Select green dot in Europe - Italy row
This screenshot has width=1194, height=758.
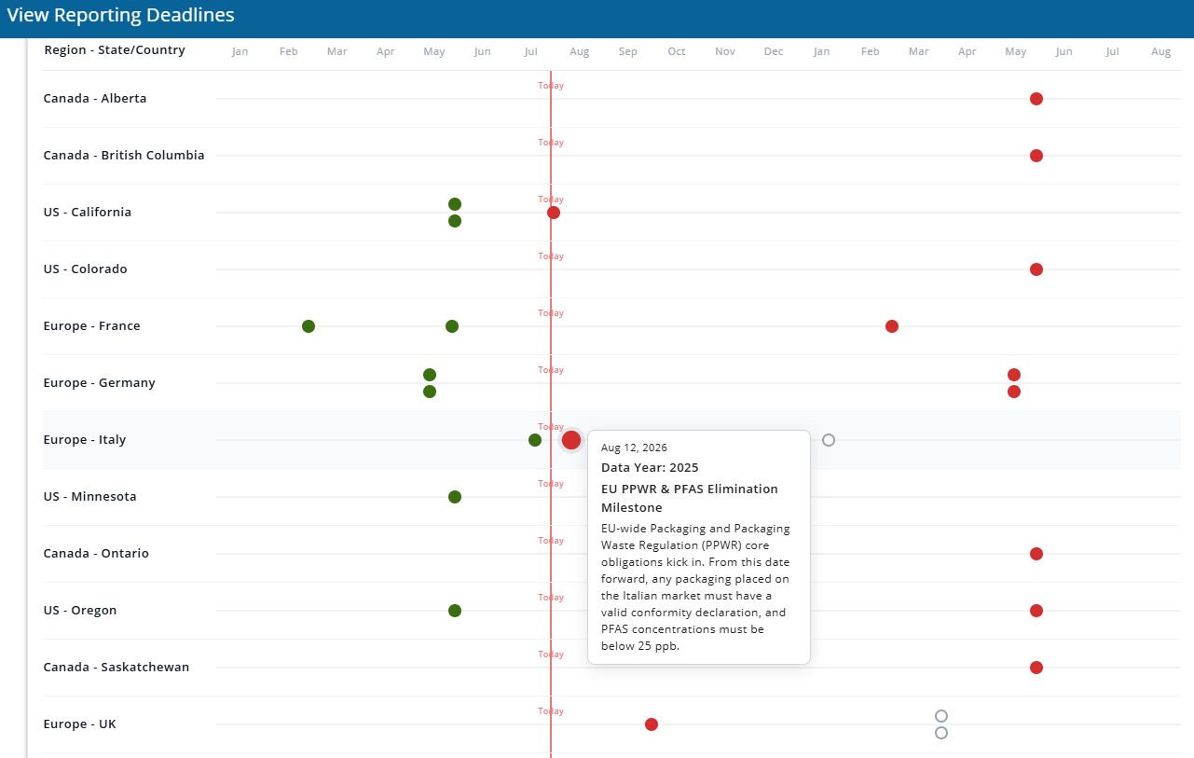click(535, 440)
